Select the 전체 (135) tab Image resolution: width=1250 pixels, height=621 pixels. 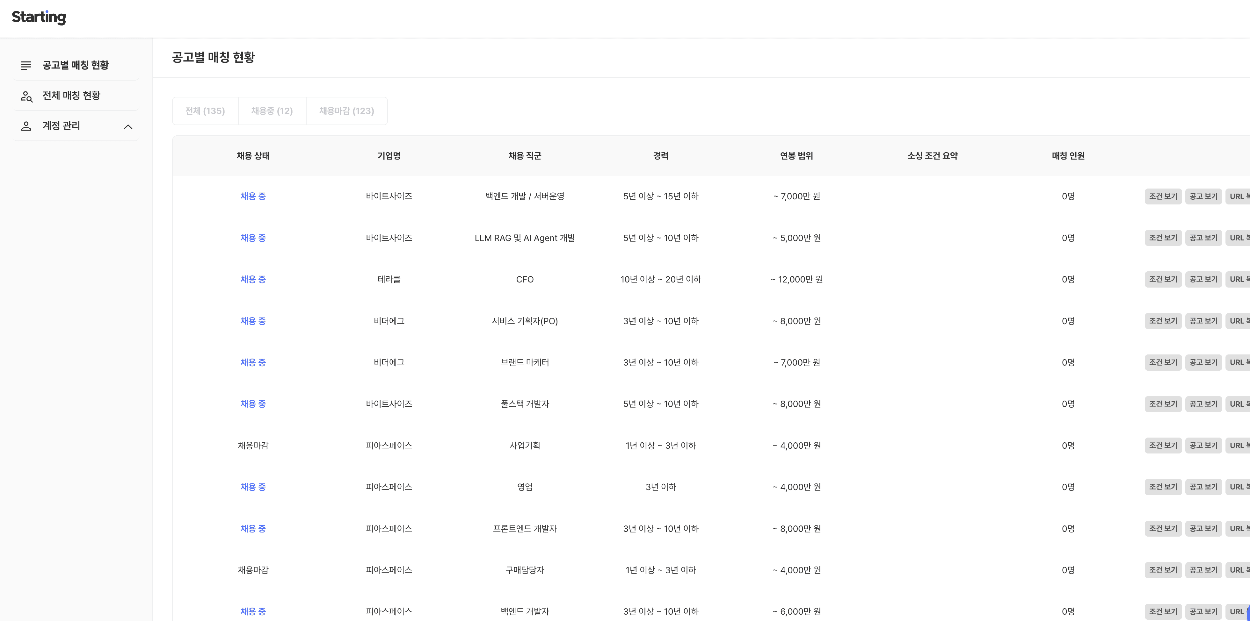pyautogui.click(x=205, y=111)
